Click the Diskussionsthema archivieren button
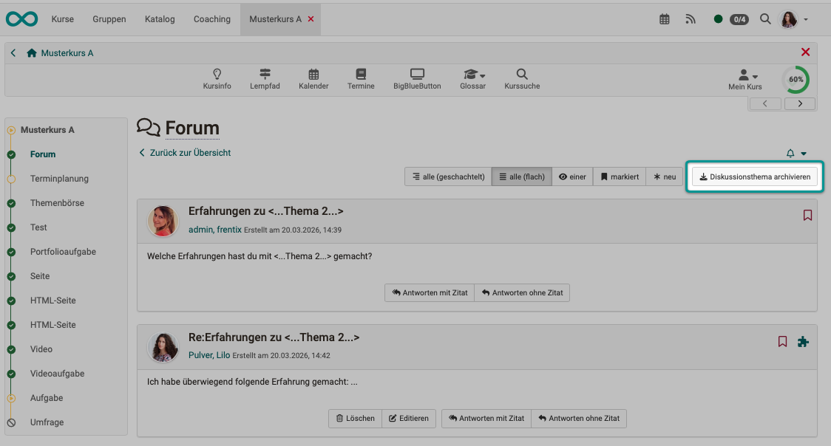The height and width of the screenshot is (446, 831). (754, 176)
